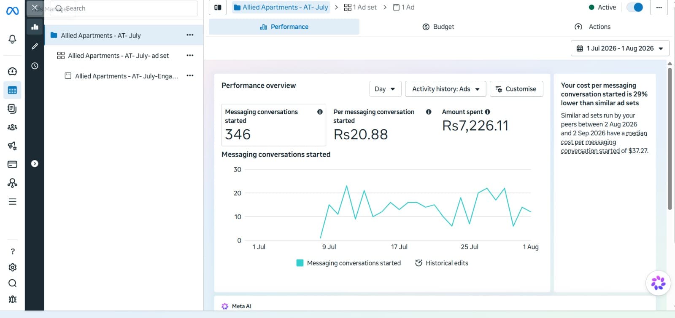Image resolution: width=675 pixels, height=318 pixels.
Task: Toggle the side panel layout button
Action: tap(218, 7)
